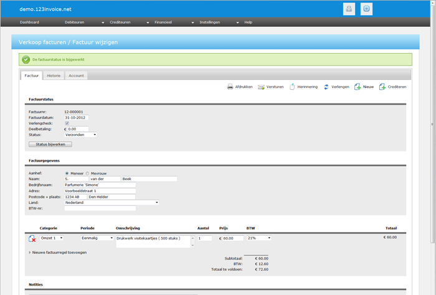Viewport: 436px width, 295px height.
Task: Click the Versturen envelope icon
Action: (x=262, y=87)
